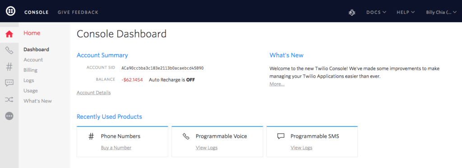Image resolution: width=462 pixels, height=168 pixels.
Task: Open the Billy Chia account dropdown
Action: click(441, 12)
